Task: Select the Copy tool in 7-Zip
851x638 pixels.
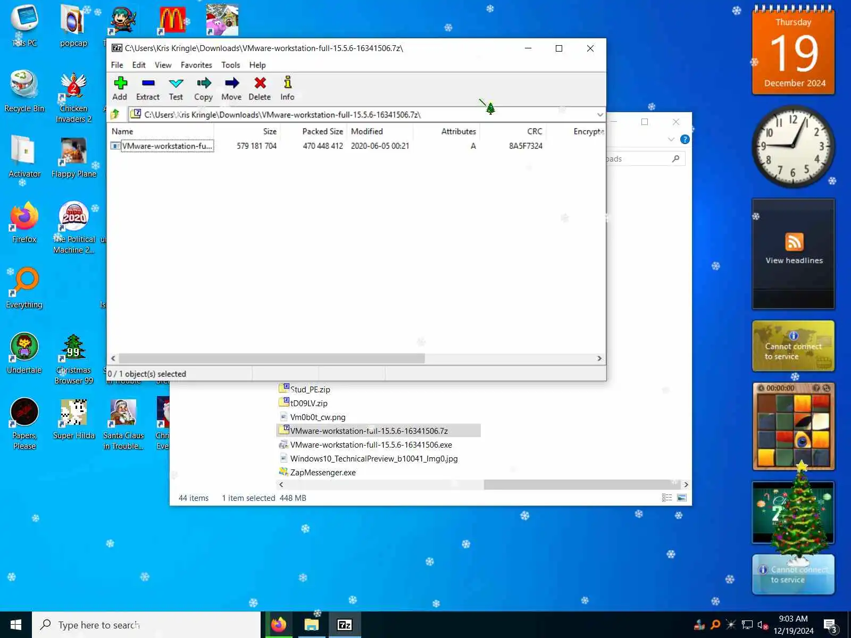Action: tap(203, 88)
